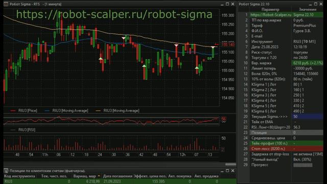Click the торгуем status value
The image size is (327, 184).
pos(308,52)
